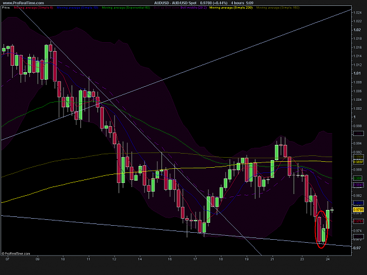Click the 4 hours timeframe text
The height and width of the screenshot is (275, 367).
coord(238,3)
